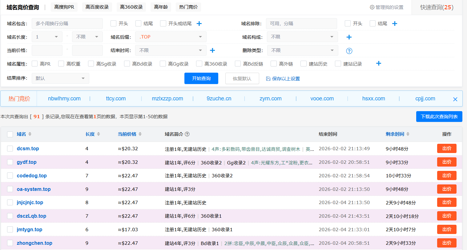Click 出价 button for codedog.top
This screenshot has height=250, width=467.
[x=446, y=175]
